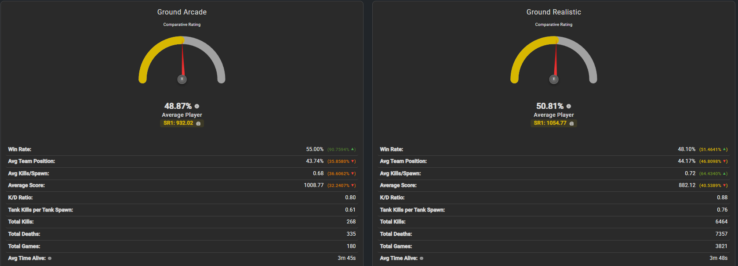Viewport: 738px width, 266px height.
Task: Click Ground Arcade Win Rate 90.7594% percentile arrow
Action: point(353,149)
